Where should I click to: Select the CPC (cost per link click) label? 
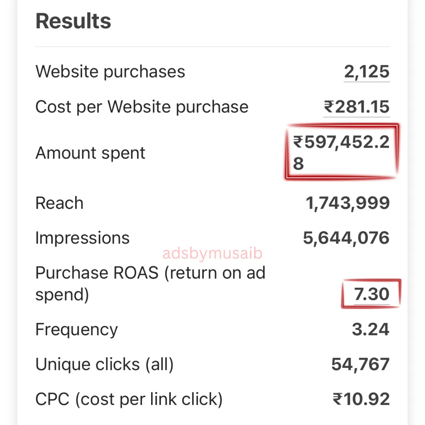129,399
